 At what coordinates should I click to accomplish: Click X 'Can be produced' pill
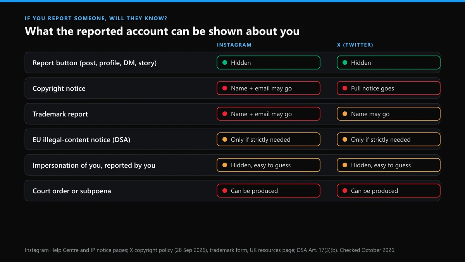click(389, 191)
